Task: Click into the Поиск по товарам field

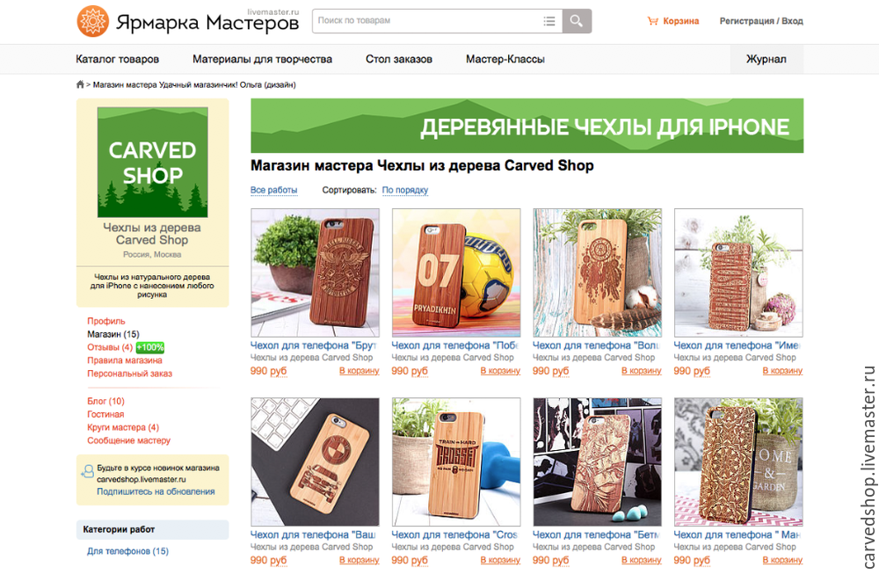Action: coord(427,21)
